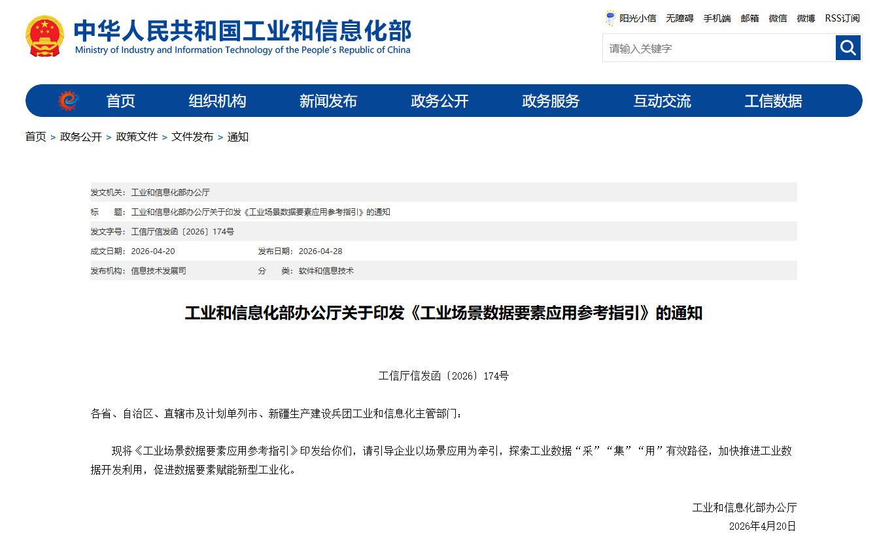877x548 pixels.
Task: Click 分类 value 软件和信息技术
Action: pyautogui.click(x=326, y=271)
